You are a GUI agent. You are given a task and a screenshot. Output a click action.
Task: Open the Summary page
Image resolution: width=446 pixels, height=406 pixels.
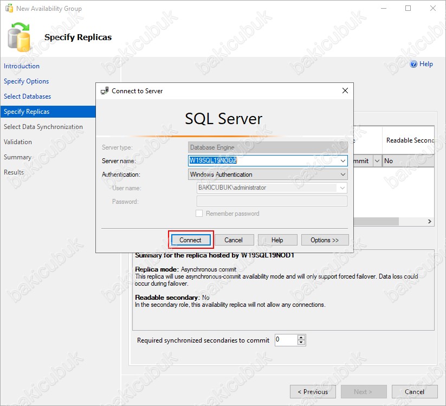pos(17,157)
